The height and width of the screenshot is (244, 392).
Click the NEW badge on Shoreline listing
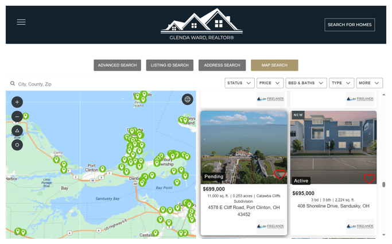298,115
